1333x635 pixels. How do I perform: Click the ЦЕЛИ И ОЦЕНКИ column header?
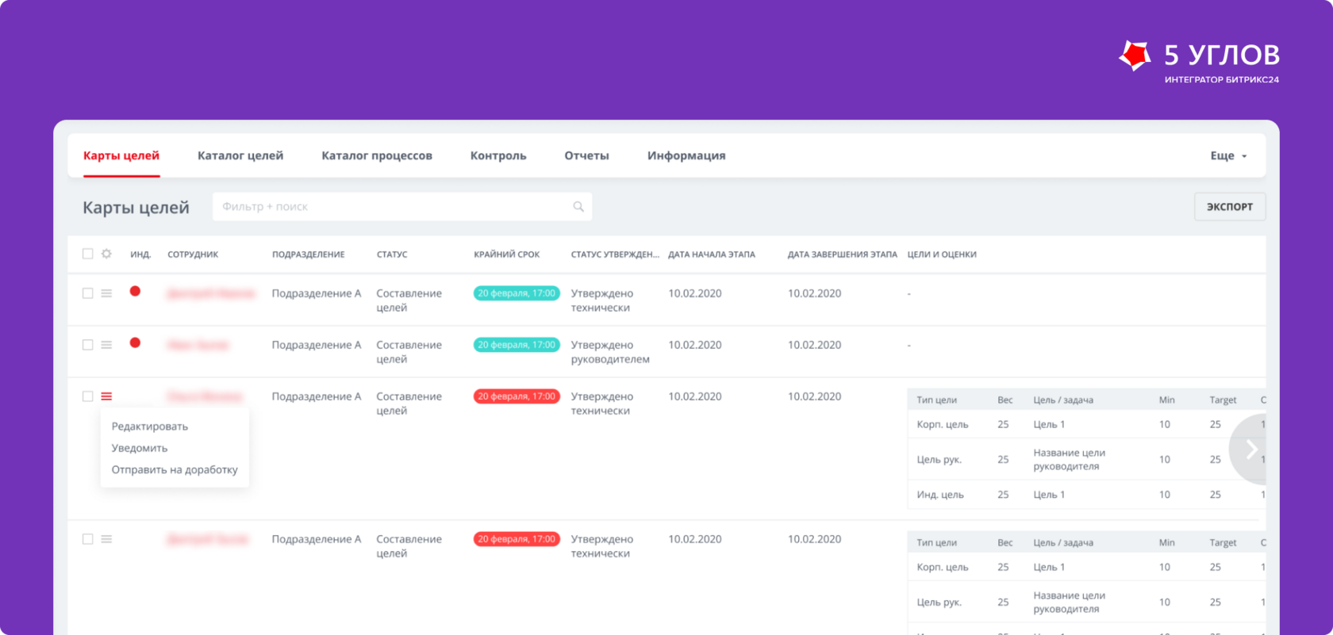942,254
